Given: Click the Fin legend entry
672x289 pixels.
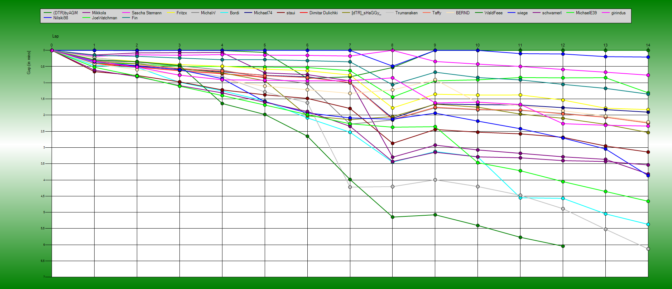Looking at the screenshot, I should click(x=134, y=18).
